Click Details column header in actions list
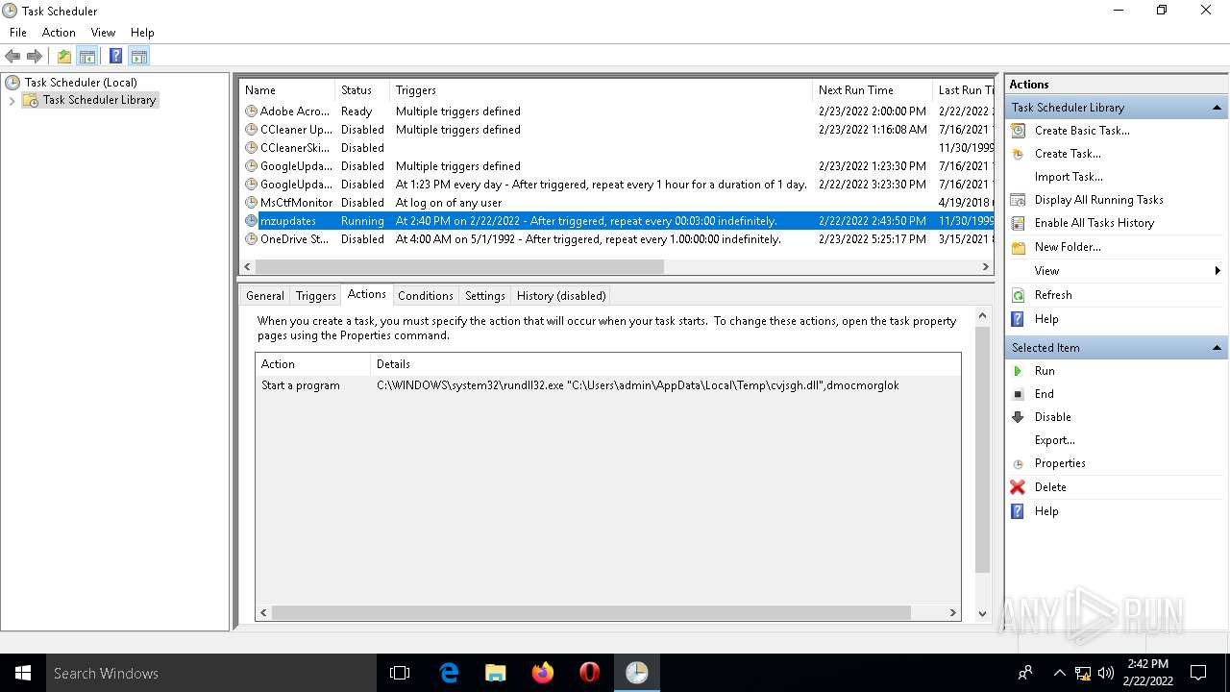The height and width of the screenshot is (692, 1230). tap(665, 364)
